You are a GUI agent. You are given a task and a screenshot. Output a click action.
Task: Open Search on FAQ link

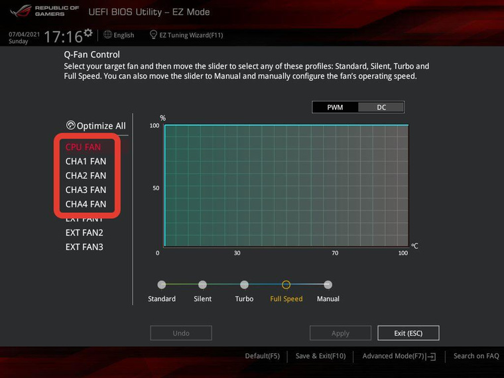(476, 356)
